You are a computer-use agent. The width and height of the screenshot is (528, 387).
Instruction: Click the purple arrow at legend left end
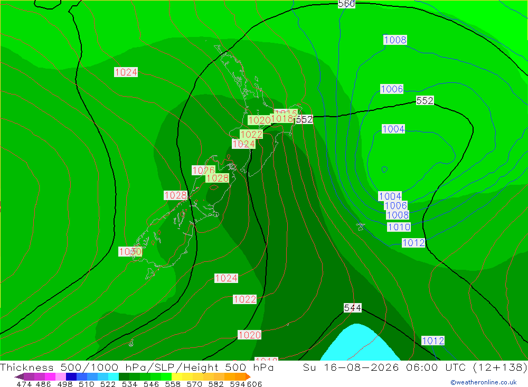tap(19, 376)
